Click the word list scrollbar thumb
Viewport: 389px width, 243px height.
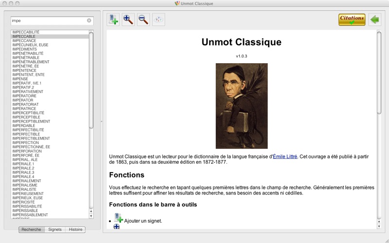(x=91, y=80)
